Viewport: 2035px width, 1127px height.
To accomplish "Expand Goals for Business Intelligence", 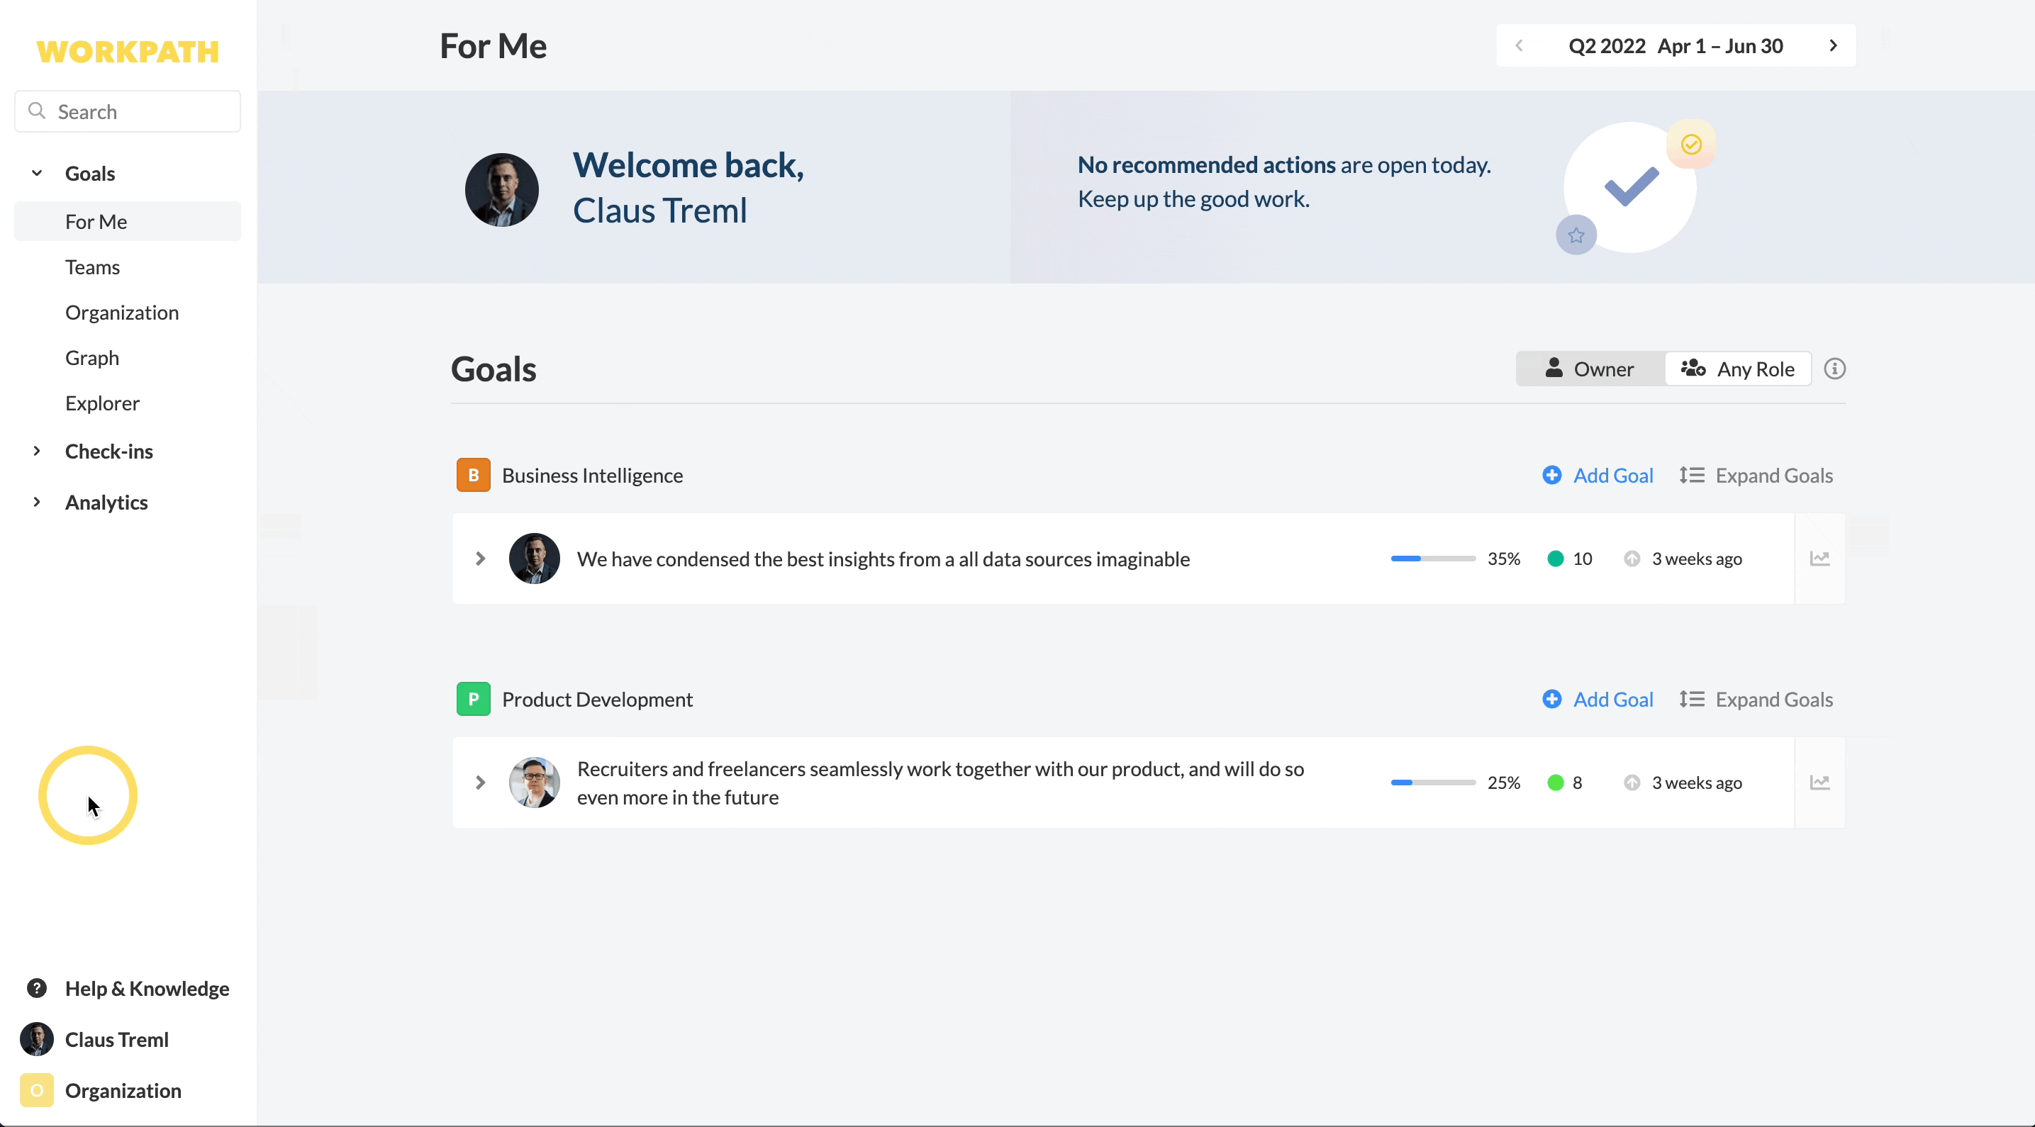I will tap(1756, 476).
